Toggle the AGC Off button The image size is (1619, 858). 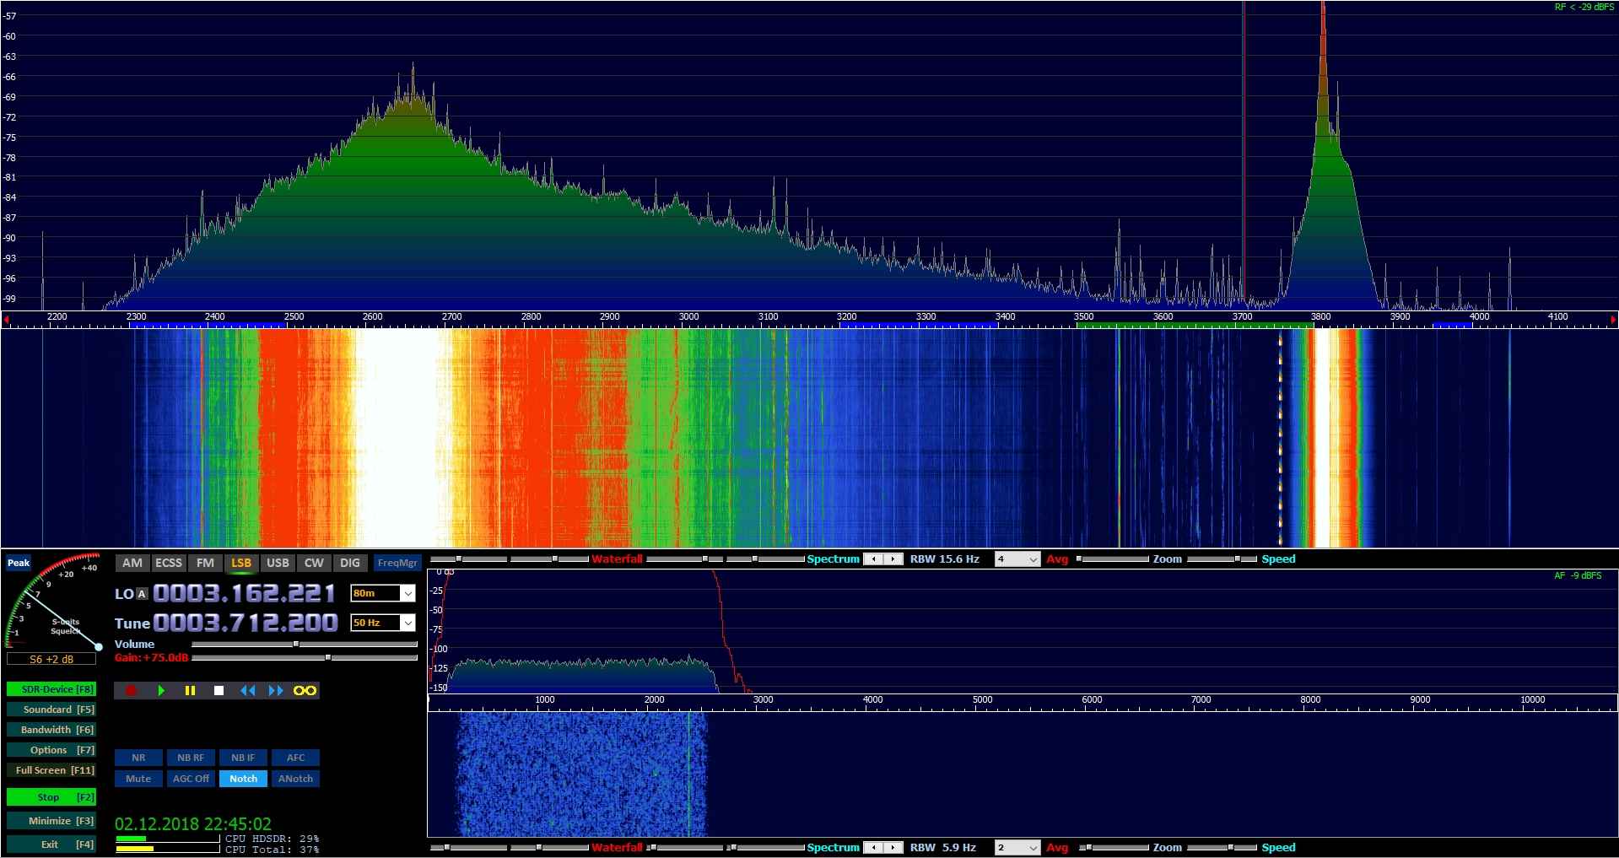click(x=191, y=779)
